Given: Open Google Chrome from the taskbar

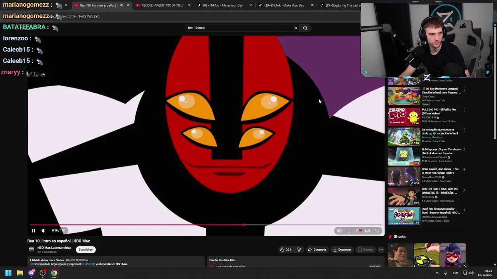Looking at the screenshot, I should pyautogui.click(x=54, y=273).
